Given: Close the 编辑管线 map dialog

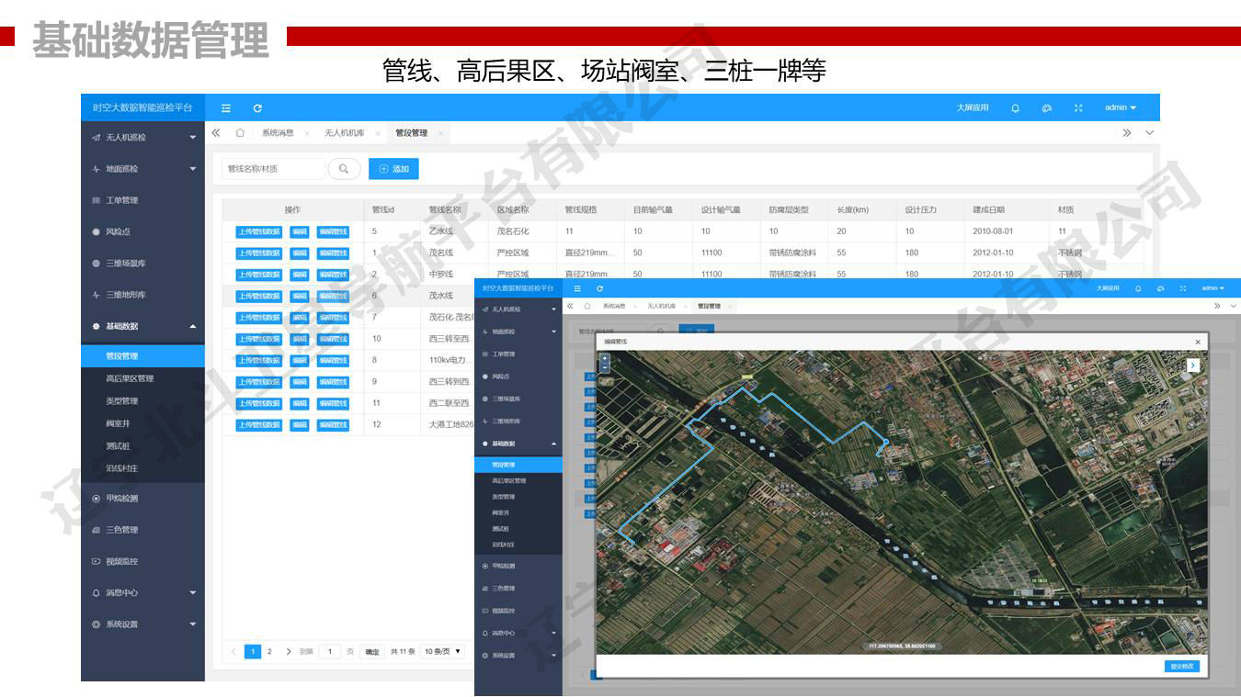Looking at the screenshot, I should (1198, 343).
